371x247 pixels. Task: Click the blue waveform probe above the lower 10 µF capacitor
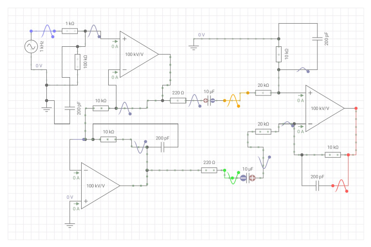(x=264, y=162)
